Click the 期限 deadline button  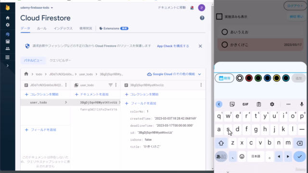pyautogui.click(x=224, y=78)
